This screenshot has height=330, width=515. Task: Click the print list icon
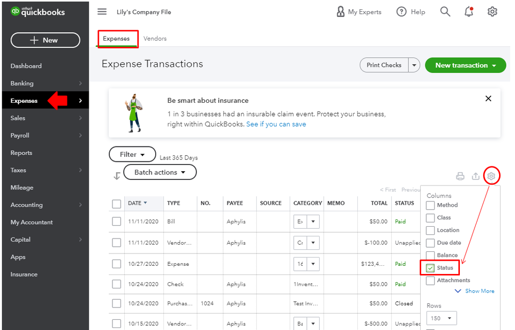tap(460, 176)
